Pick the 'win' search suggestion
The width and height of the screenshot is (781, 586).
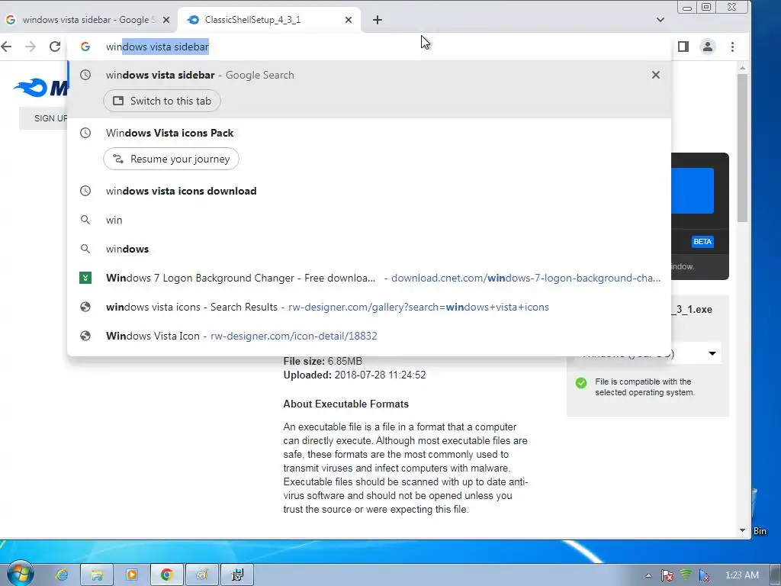pyautogui.click(x=369, y=220)
